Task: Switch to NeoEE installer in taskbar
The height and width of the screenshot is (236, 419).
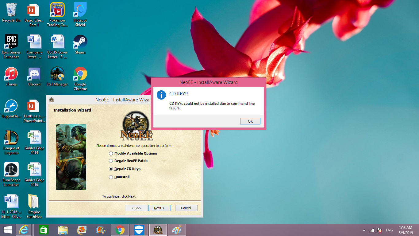Action: [158, 230]
